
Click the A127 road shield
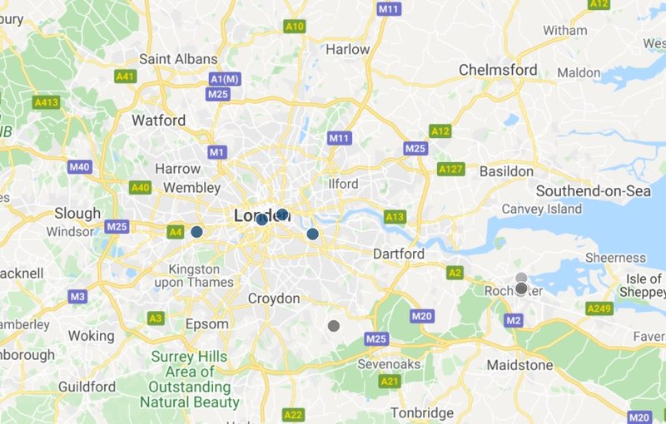tap(451, 170)
